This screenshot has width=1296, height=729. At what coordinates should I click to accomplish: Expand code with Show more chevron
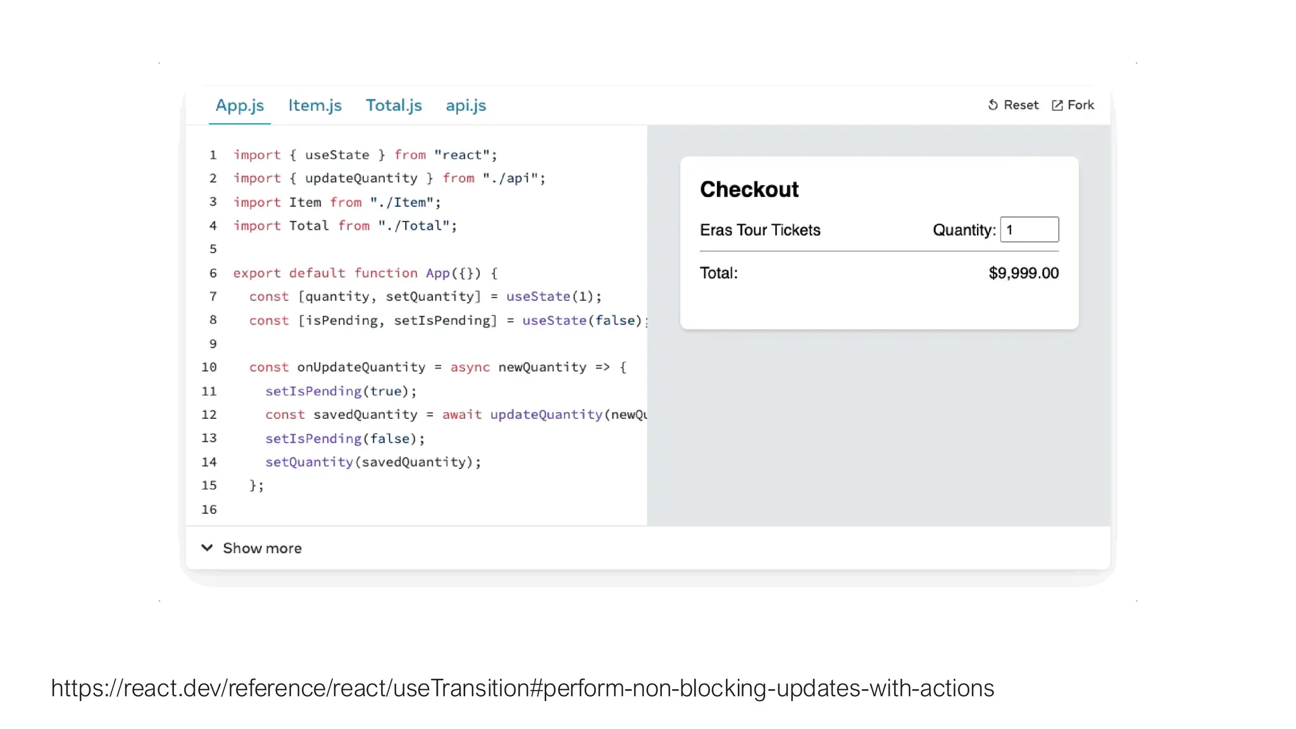coord(207,547)
